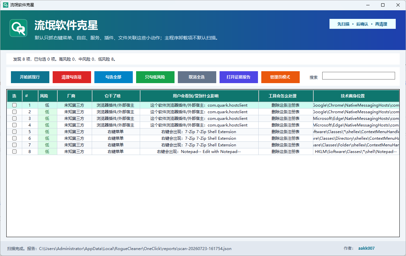Click row 5's 7-Zip Shell Extension cell
This screenshot has width=406, height=256.
199,132
